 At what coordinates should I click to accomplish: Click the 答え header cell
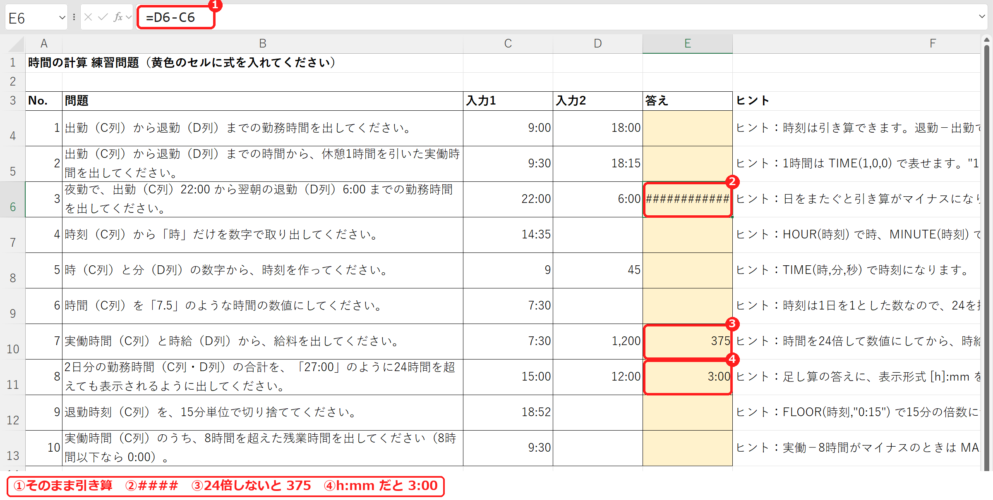tap(688, 101)
